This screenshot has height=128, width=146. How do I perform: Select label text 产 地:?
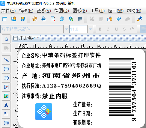tap(31, 76)
